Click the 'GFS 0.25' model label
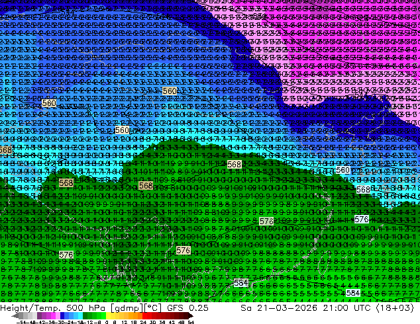The image size is (420, 324). click(187, 307)
